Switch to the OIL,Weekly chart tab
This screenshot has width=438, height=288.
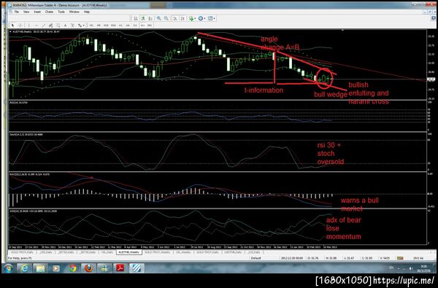(x=183, y=252)
